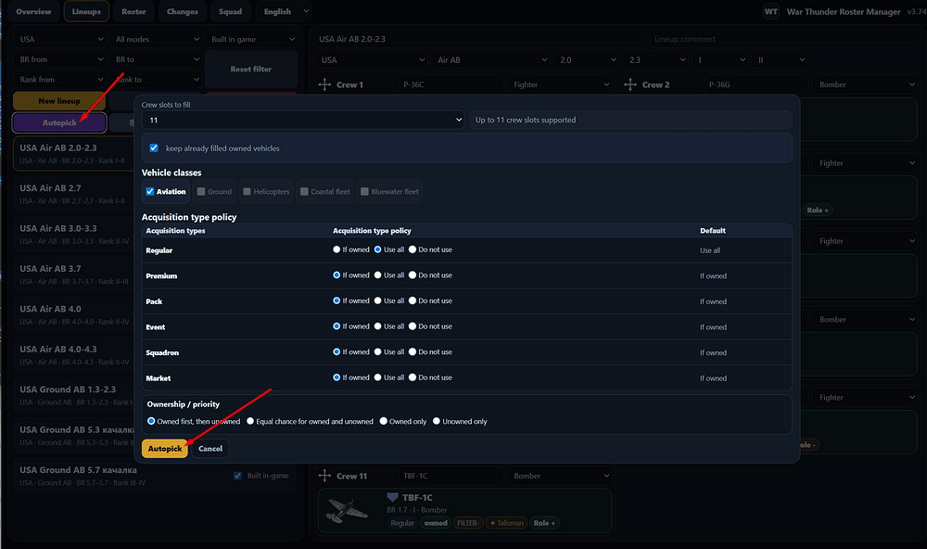Click the WT logo icon
This screenshot has height=549, width=927.
point(771,11)
